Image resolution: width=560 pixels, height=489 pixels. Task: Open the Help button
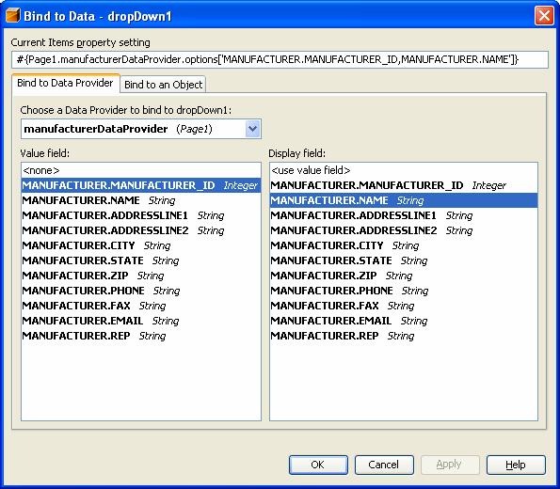[516, 465]
